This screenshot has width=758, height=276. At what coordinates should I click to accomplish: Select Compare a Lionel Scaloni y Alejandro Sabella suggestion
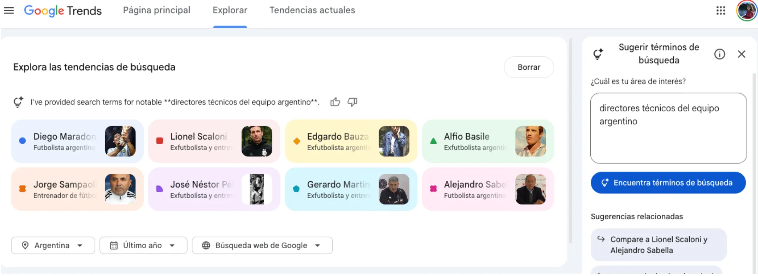658,245
